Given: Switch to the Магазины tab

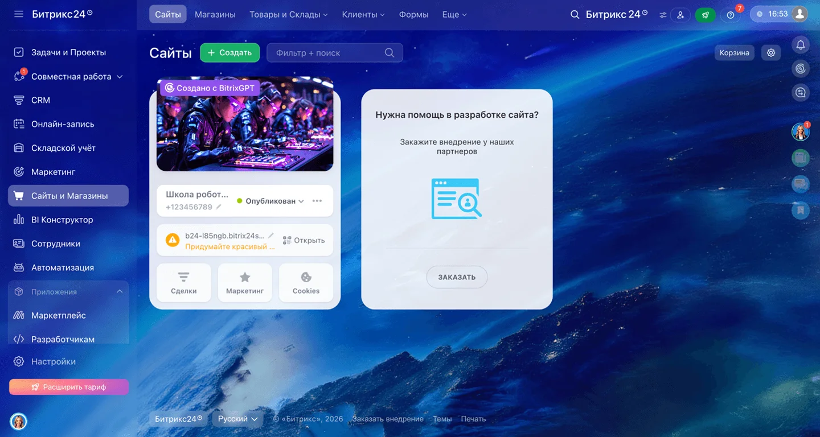Looking at the screenshot, I should click(x=215, y=14).
